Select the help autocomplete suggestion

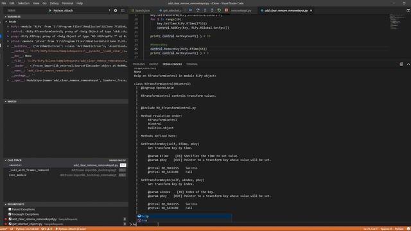point(184,216)
